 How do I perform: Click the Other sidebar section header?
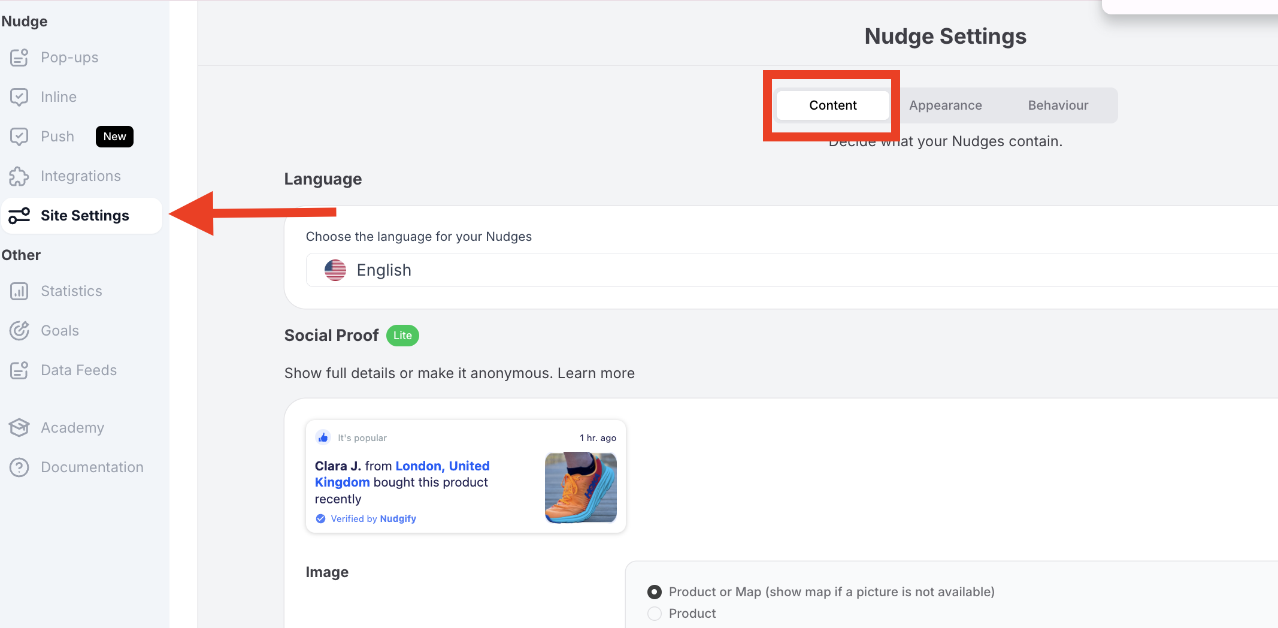click(21, 255)
